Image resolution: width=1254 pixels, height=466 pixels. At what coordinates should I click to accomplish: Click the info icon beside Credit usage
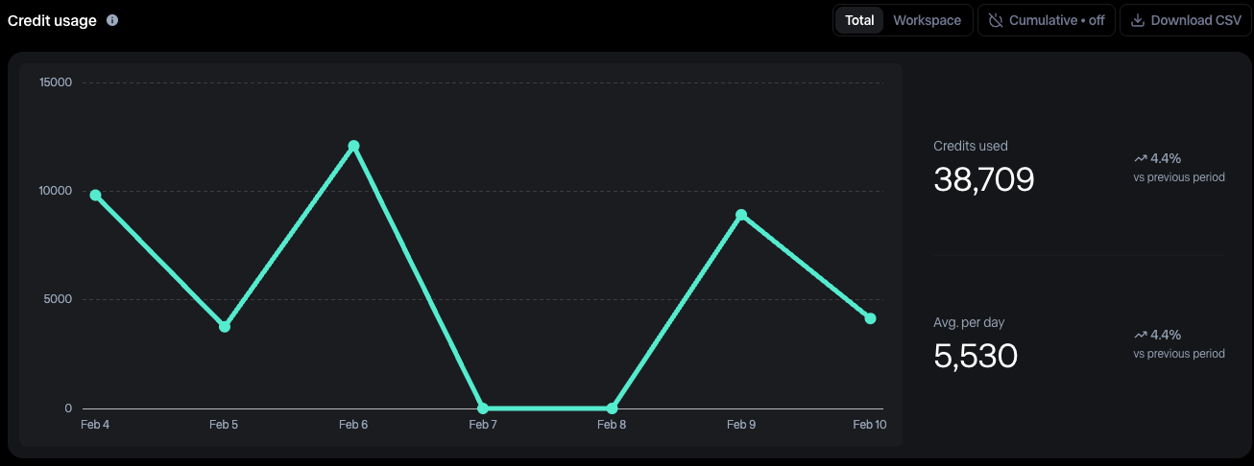pos(112,20)
